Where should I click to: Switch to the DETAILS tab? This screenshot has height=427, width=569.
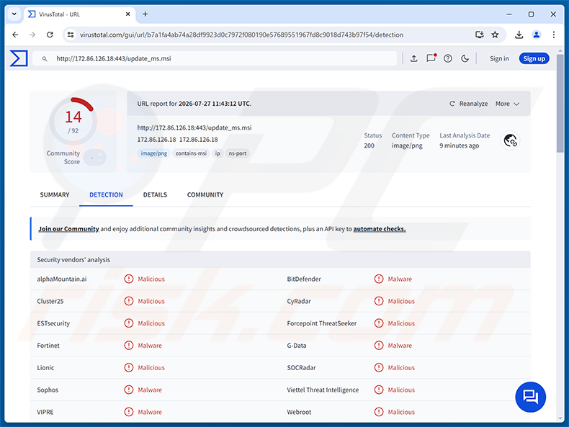pos(155,195)
